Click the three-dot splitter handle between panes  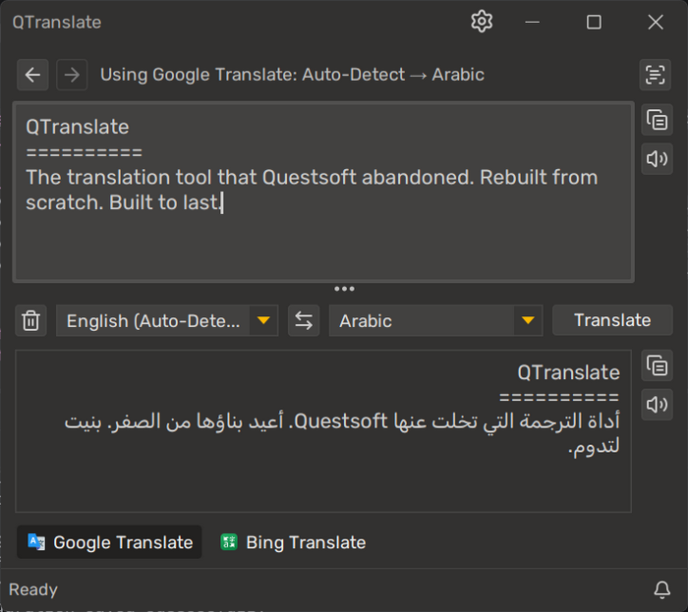coord(344,289)
